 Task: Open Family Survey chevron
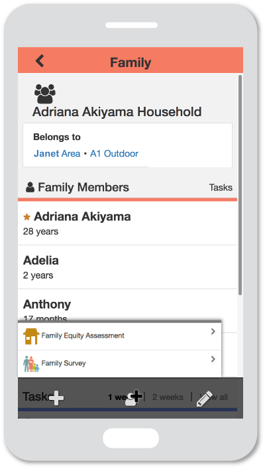[x=213, y=359]
